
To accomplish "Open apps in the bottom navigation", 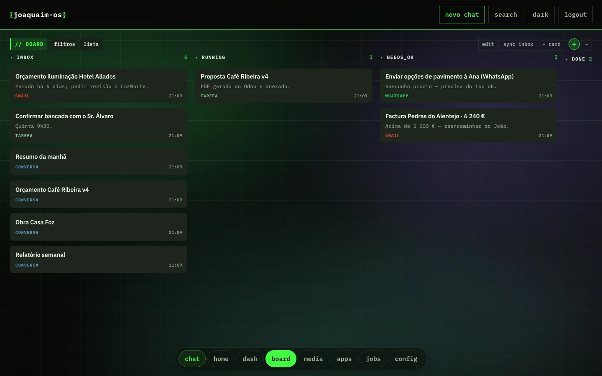I will pyautogui.click(x=344, y=359).
